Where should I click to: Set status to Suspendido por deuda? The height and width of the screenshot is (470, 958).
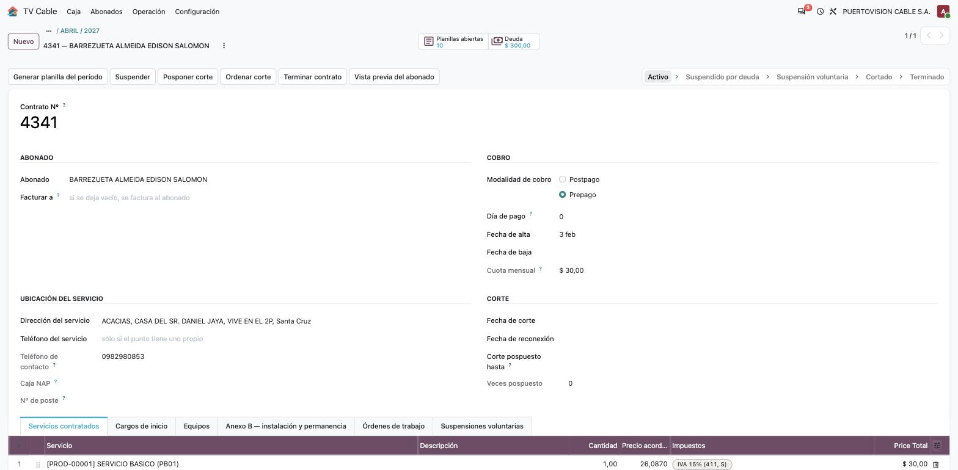722,77
